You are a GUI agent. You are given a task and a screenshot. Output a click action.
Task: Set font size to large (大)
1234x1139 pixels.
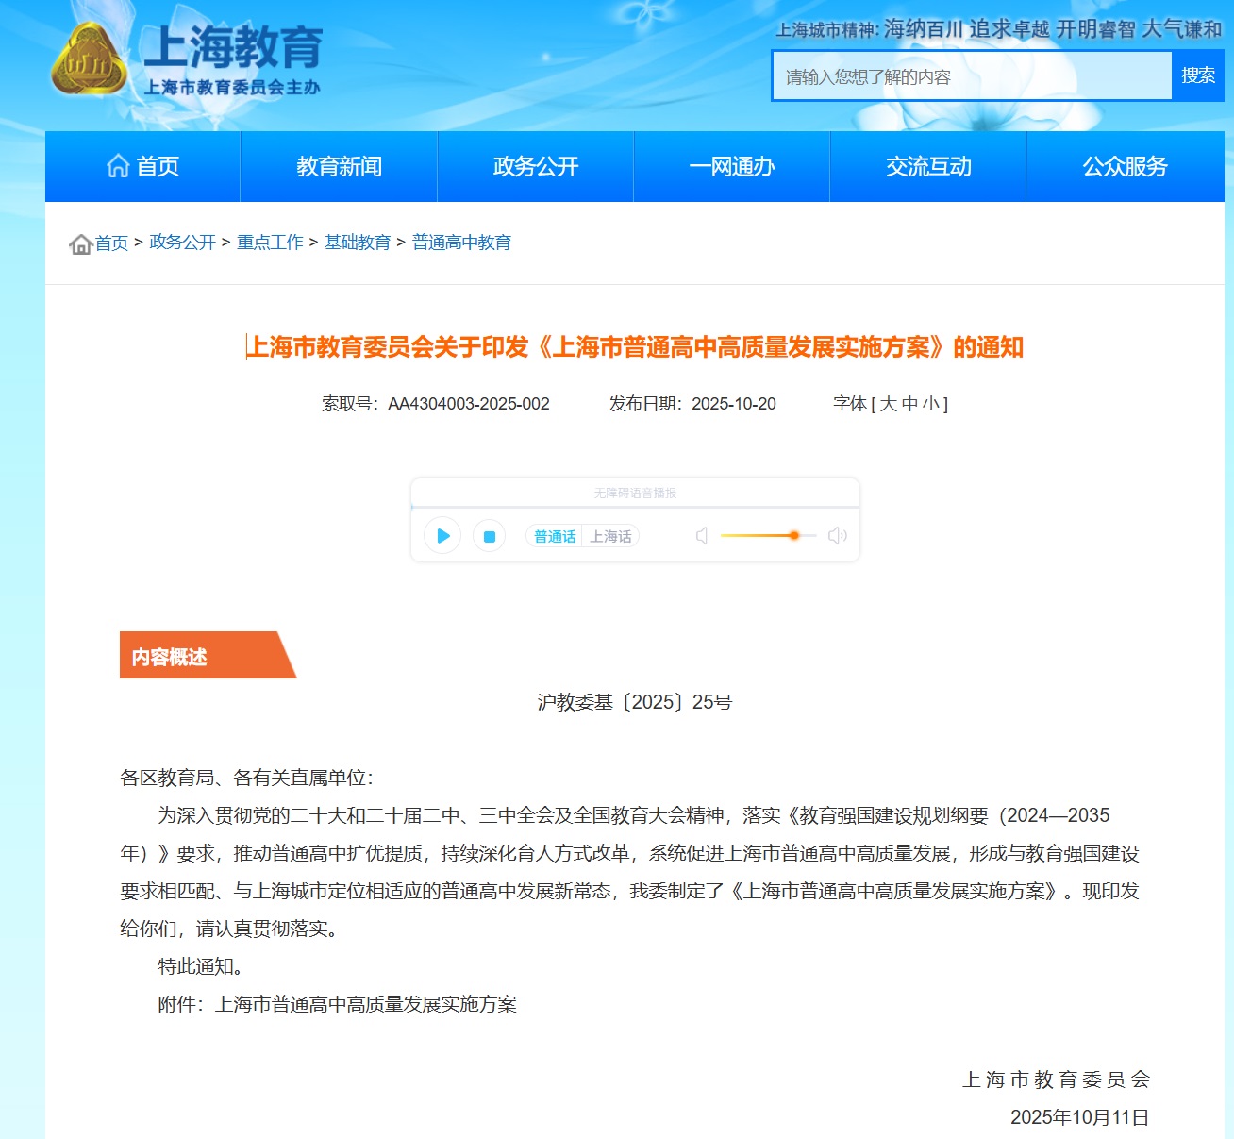tap(888, 404)
